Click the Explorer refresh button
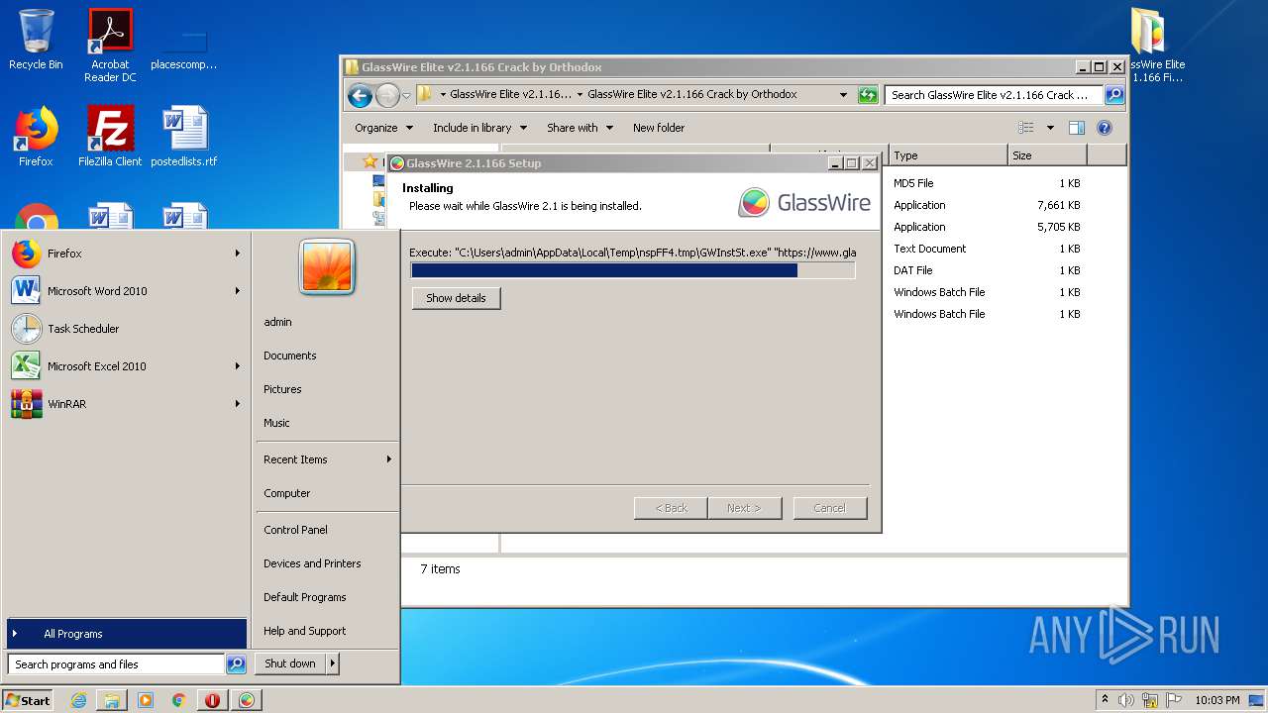 point(868,95)
